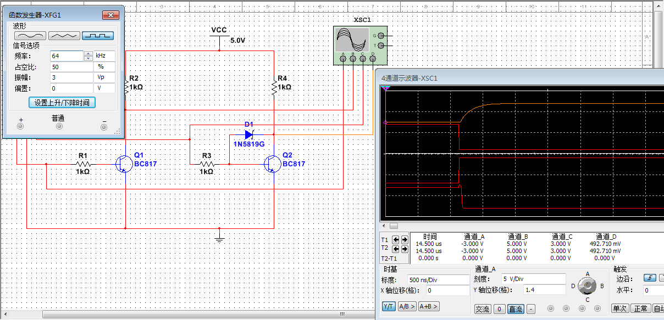Select the square waveform button
The image size is (664, 320).
coord(98,36)
